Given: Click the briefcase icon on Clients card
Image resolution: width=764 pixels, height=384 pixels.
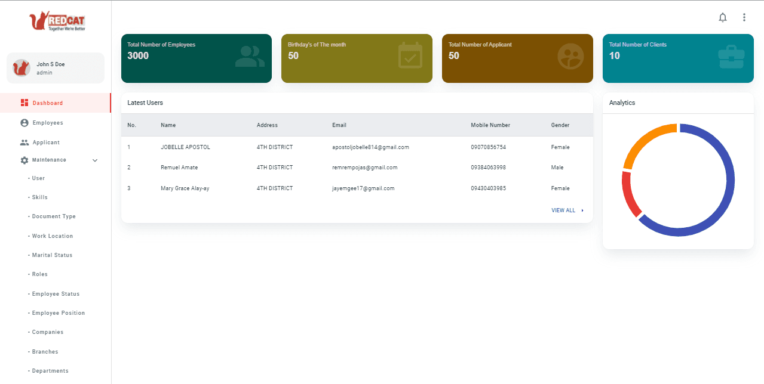Looking at the screenshot, I should [x=731, y=57].
